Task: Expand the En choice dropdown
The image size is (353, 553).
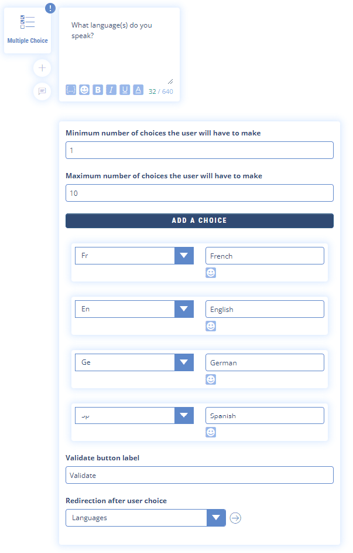Action: (184, 309)
